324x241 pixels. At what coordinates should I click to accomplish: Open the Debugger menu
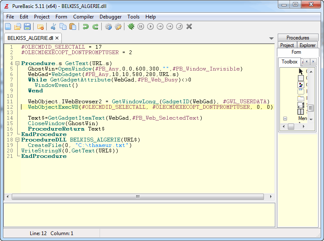111,17
